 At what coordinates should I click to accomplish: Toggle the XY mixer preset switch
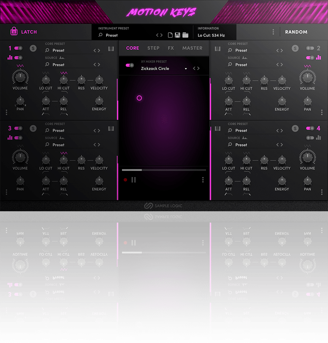coord(130,65)
